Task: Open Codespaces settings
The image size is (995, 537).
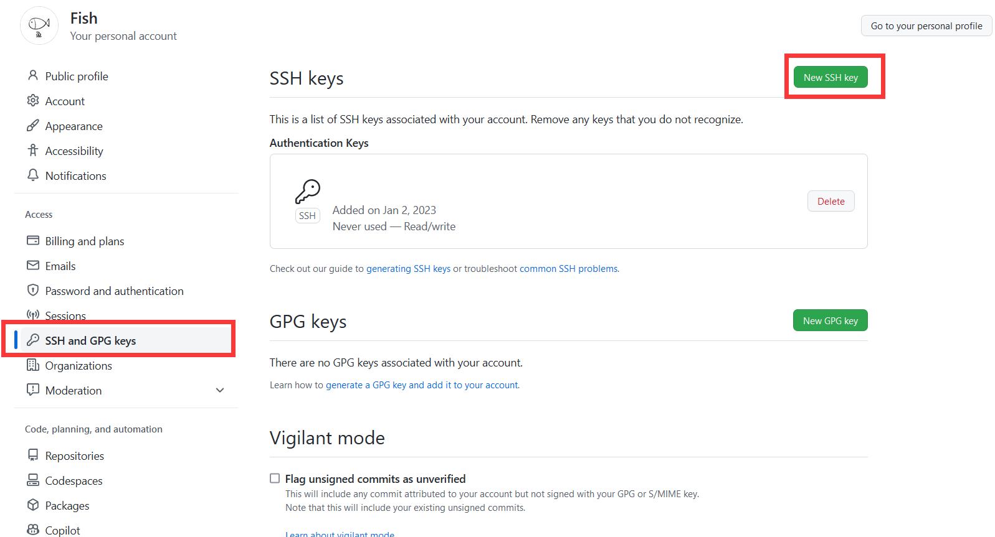Action: pyautogui.click(x=74, y=481)
